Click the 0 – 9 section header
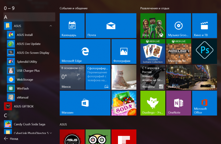 click(x=9, y=8)
